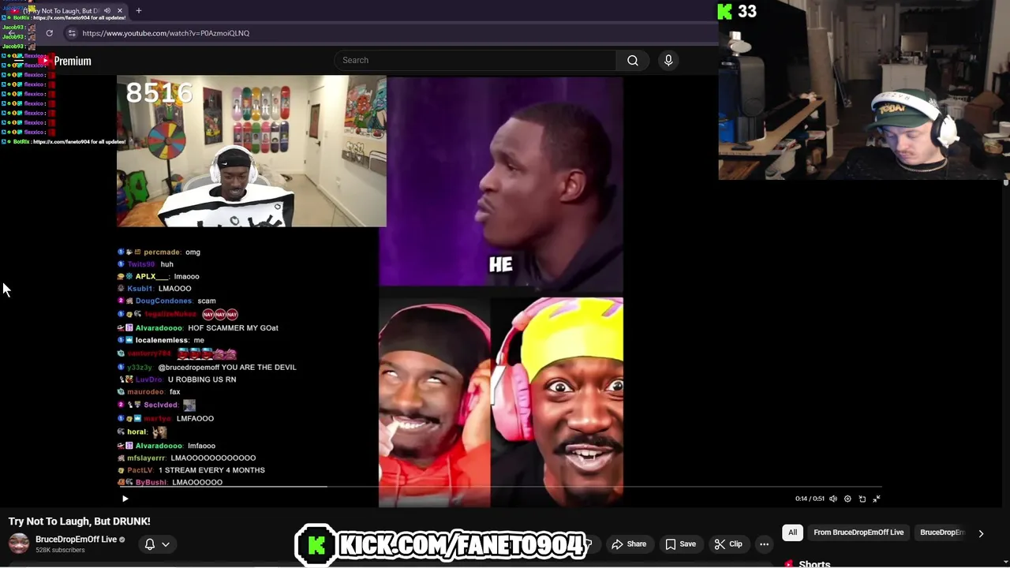Select the All filter chip
The width and height of the screenshot is (1010, 568).
click(792, 532)
